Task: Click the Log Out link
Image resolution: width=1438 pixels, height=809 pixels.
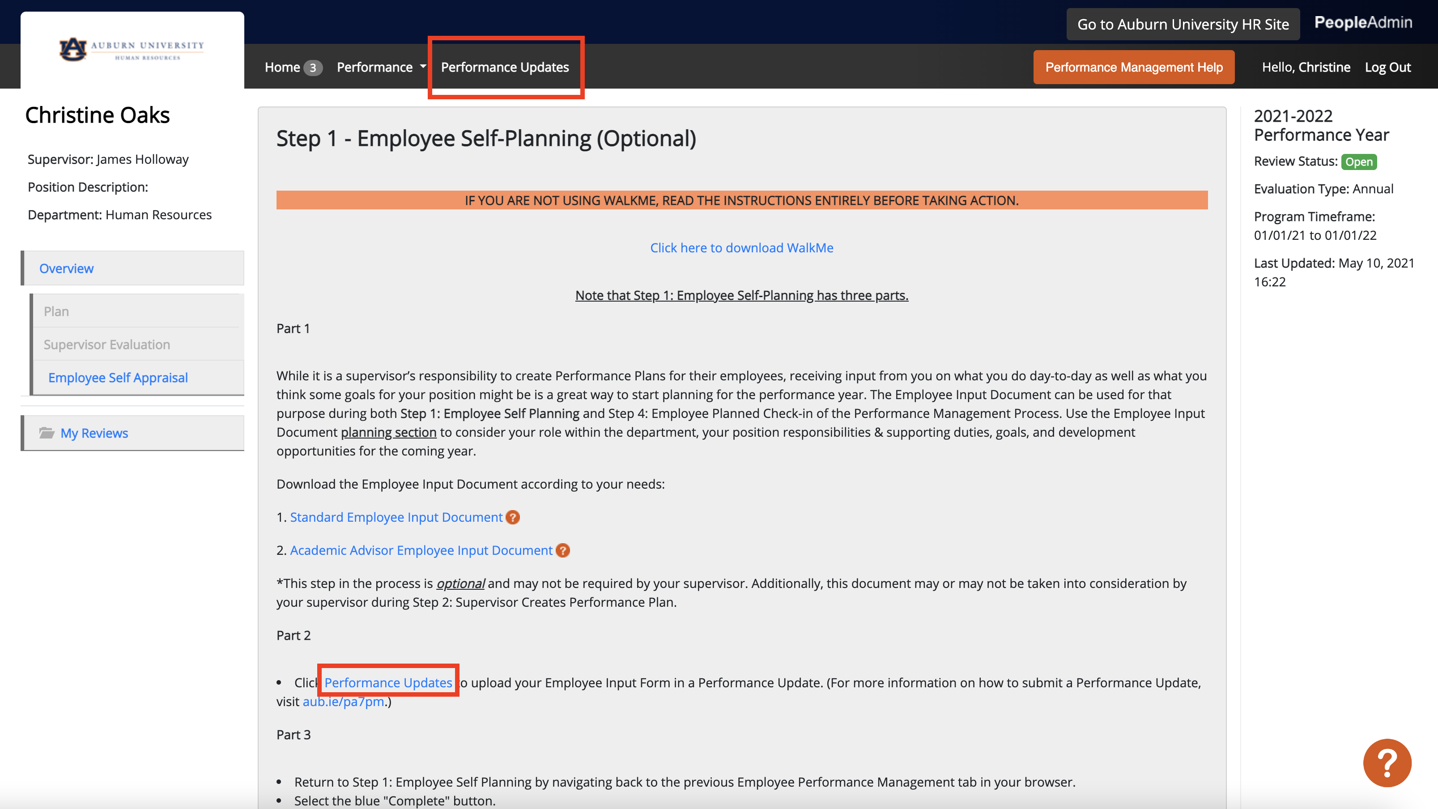Action: [x=1388, y=67]
